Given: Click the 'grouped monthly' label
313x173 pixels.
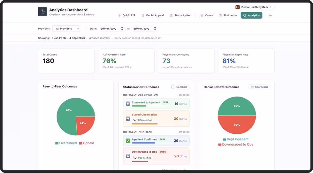Looking at the screenshot, I should coord(99,38).
